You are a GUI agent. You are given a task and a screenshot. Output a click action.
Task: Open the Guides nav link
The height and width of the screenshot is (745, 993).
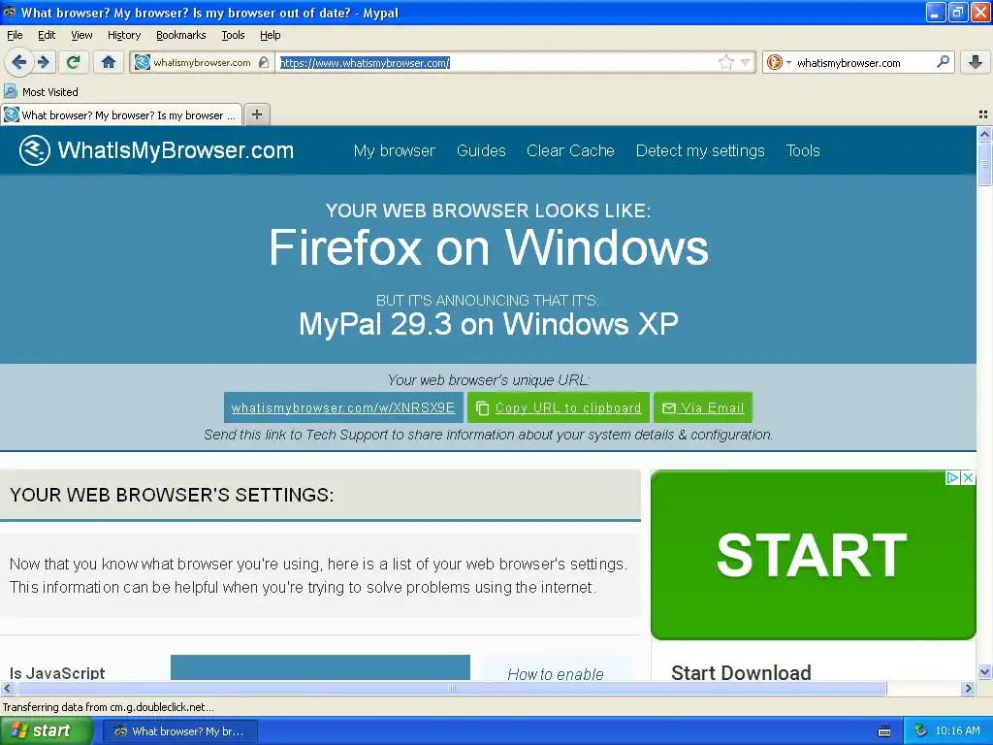coord(481,150)
